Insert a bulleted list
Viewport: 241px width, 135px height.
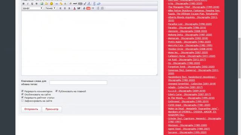(98, 8)
